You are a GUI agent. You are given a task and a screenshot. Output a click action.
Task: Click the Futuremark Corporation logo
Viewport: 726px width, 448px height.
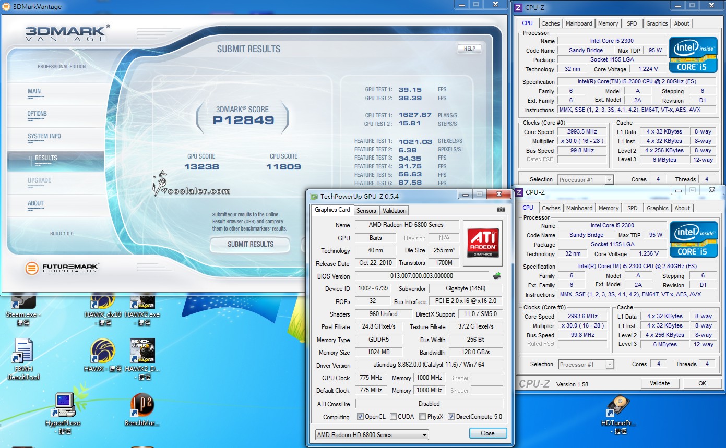[x=63, y=268]
